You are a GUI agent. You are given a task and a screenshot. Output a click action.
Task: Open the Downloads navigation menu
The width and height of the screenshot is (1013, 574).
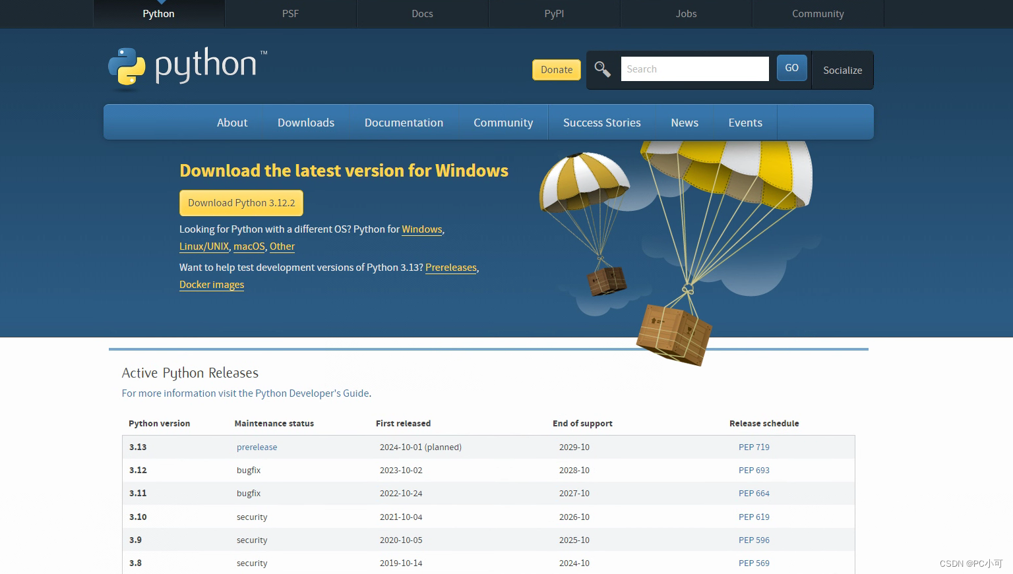tap(306, 123)
